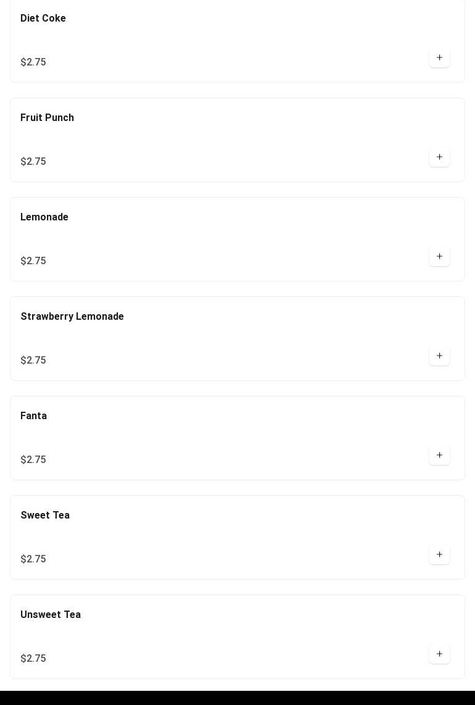The image size is (475, 705).
Task: Add Sweet Tea using its plus icon
Action: (439, 555)
